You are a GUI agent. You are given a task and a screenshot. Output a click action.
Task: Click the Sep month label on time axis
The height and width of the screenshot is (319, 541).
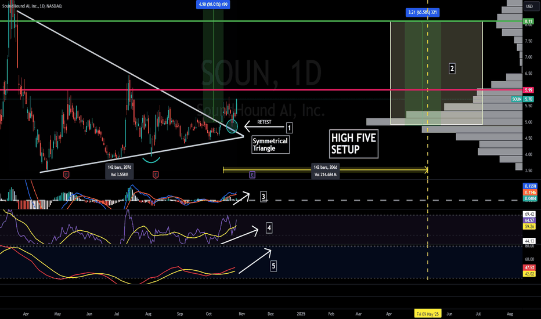coord(180,314)
